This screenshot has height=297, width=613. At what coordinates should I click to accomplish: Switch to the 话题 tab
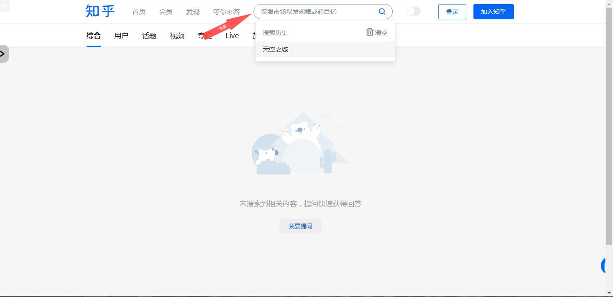pyautogui.click(x=149, y=36)
